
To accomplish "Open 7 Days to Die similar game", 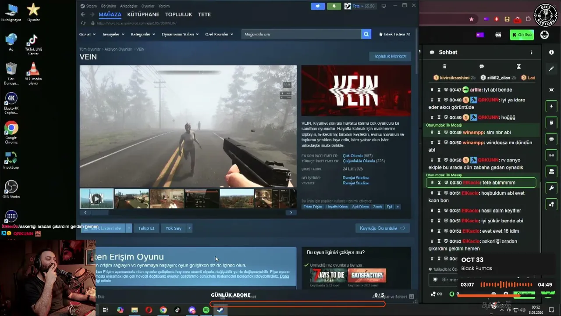I will click(x=328, y=276).
